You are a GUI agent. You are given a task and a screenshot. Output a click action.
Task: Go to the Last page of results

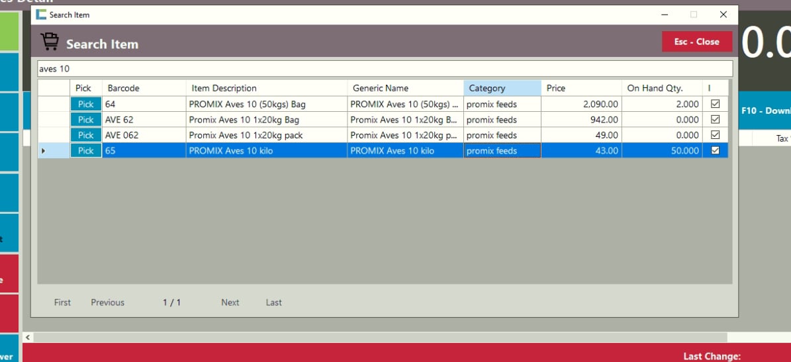[x=274, y=302]
